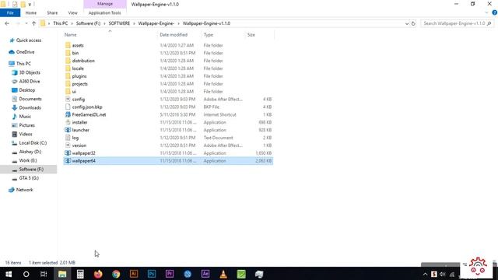This screenshot has height=280, width=498.
Task: Launch Illustrator from the taskbar
Action: click(x=134, y=274)
